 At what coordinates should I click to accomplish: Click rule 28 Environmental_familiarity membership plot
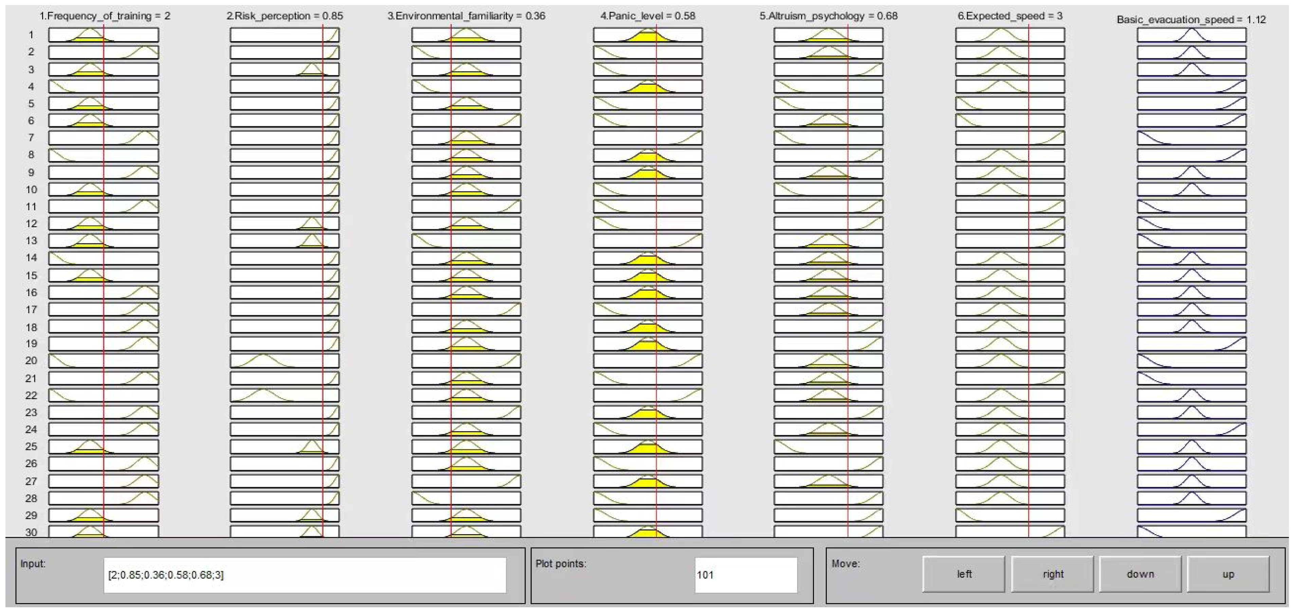coord(466,498)
